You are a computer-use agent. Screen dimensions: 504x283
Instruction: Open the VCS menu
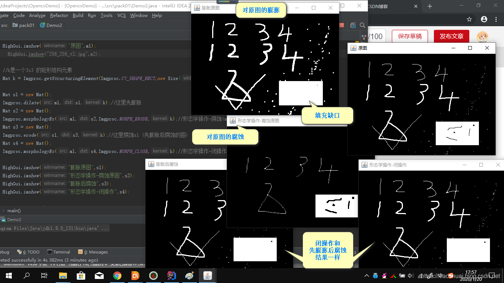(x=121, y=15)
